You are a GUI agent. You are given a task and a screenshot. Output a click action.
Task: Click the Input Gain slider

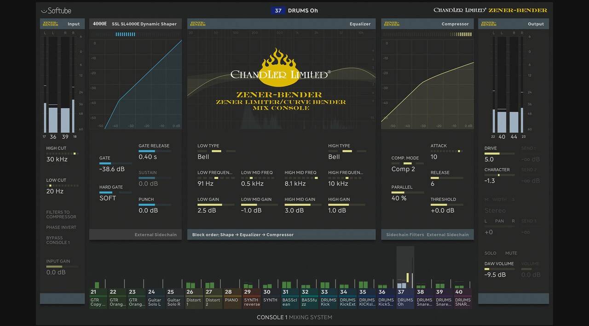coord(62,267)
